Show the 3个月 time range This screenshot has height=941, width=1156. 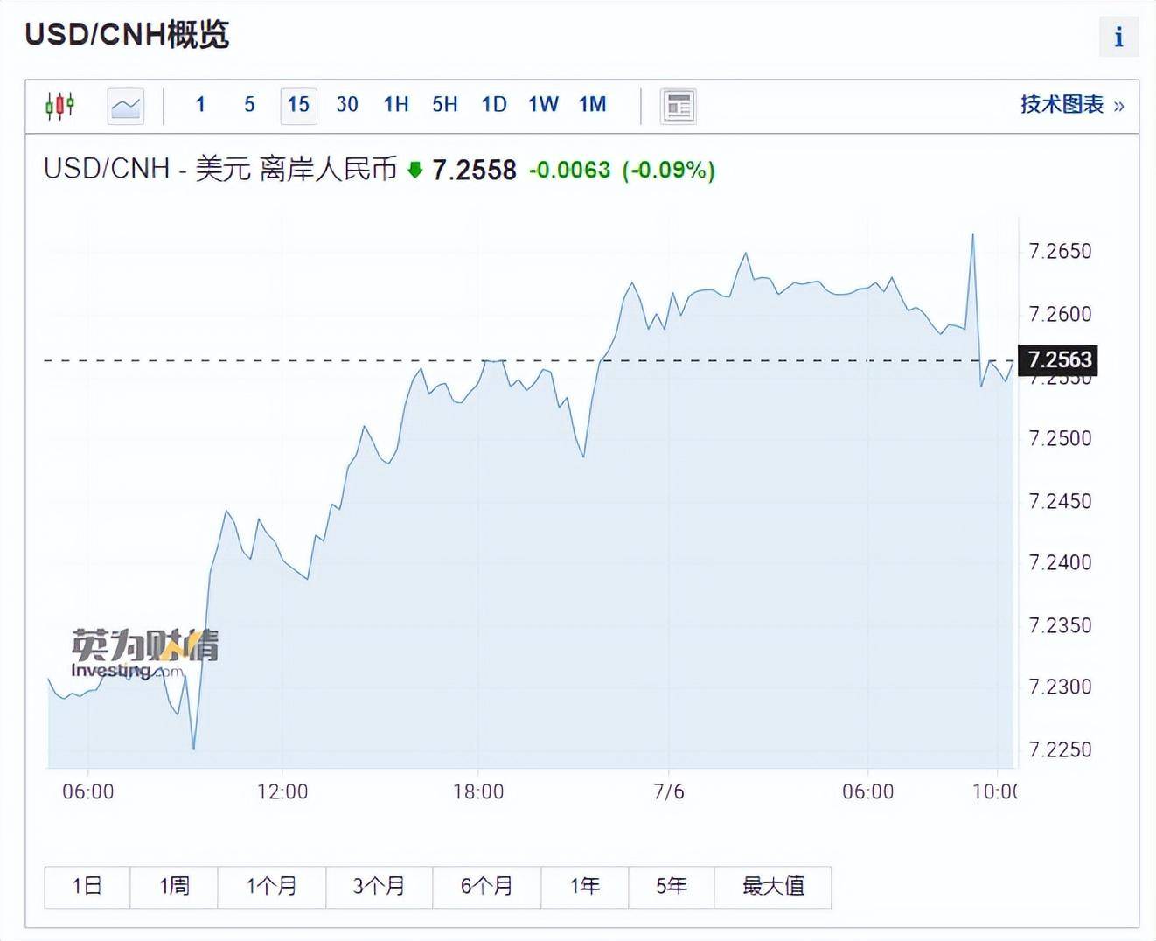point(379,886)
